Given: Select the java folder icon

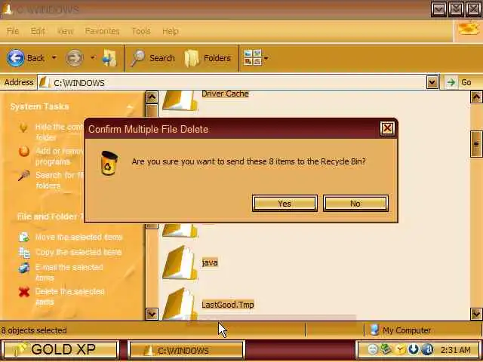Looking at the screenshot, I should (x=180, y=262).
